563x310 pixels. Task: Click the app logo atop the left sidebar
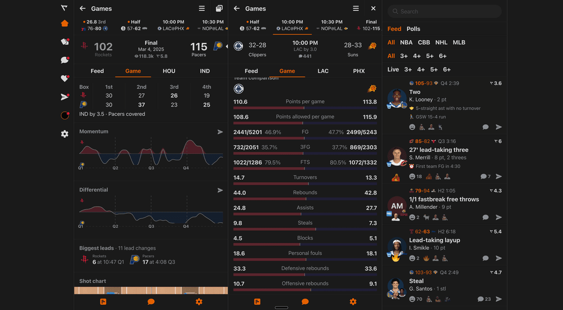pyautogui.click(x=64, y=7)
